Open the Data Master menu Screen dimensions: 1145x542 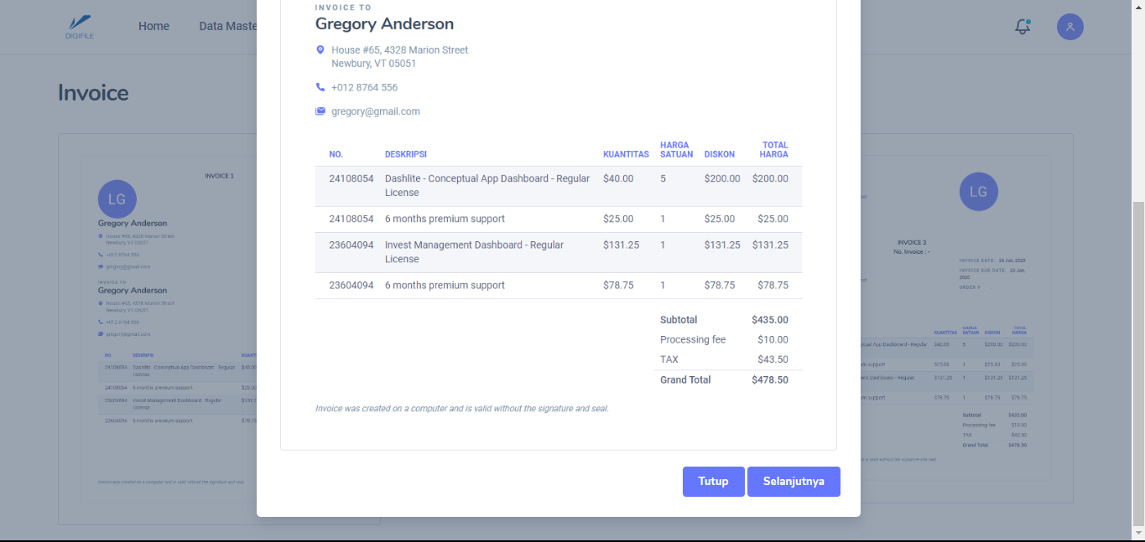pos(228,27)
